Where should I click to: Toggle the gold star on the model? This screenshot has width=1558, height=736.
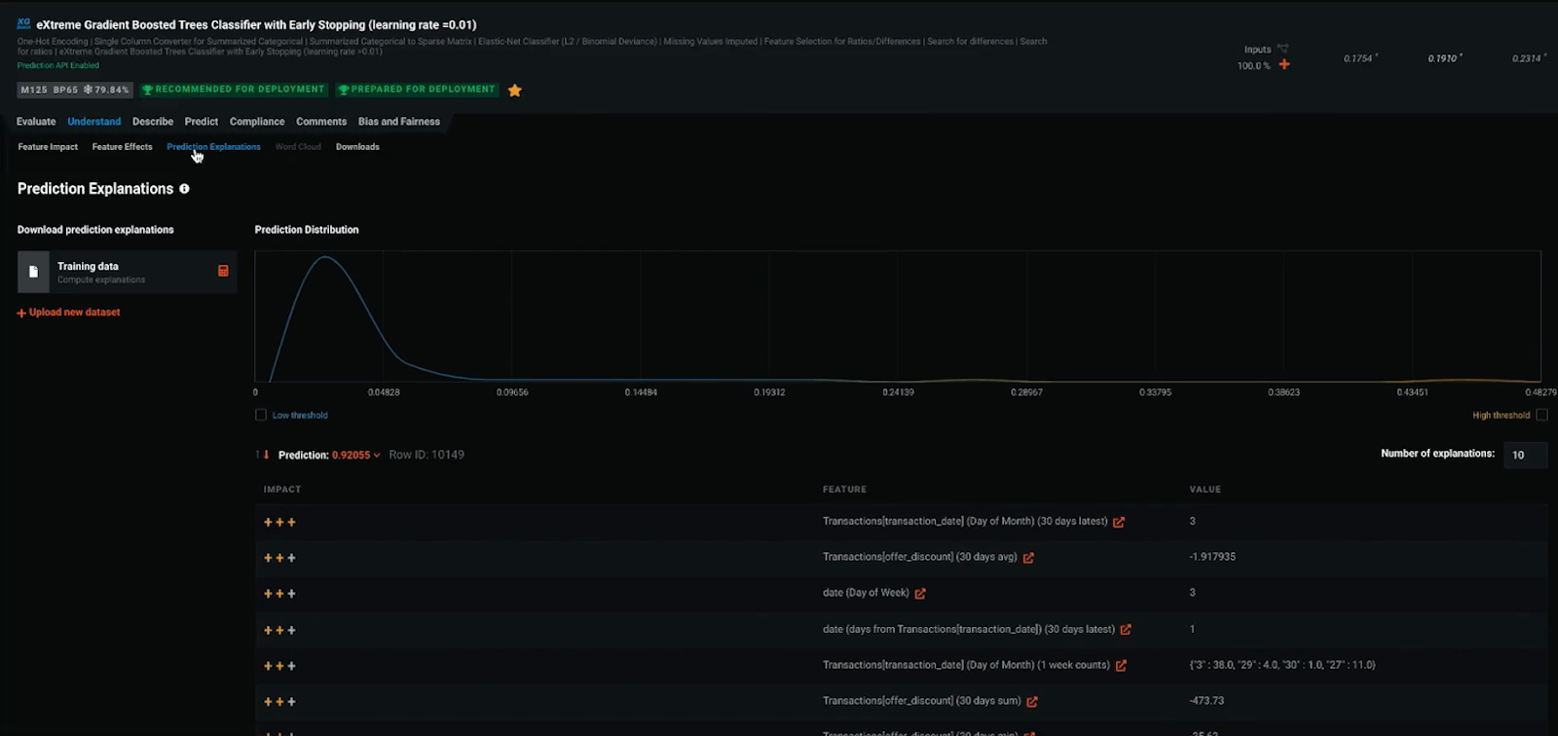coord(515,91)
